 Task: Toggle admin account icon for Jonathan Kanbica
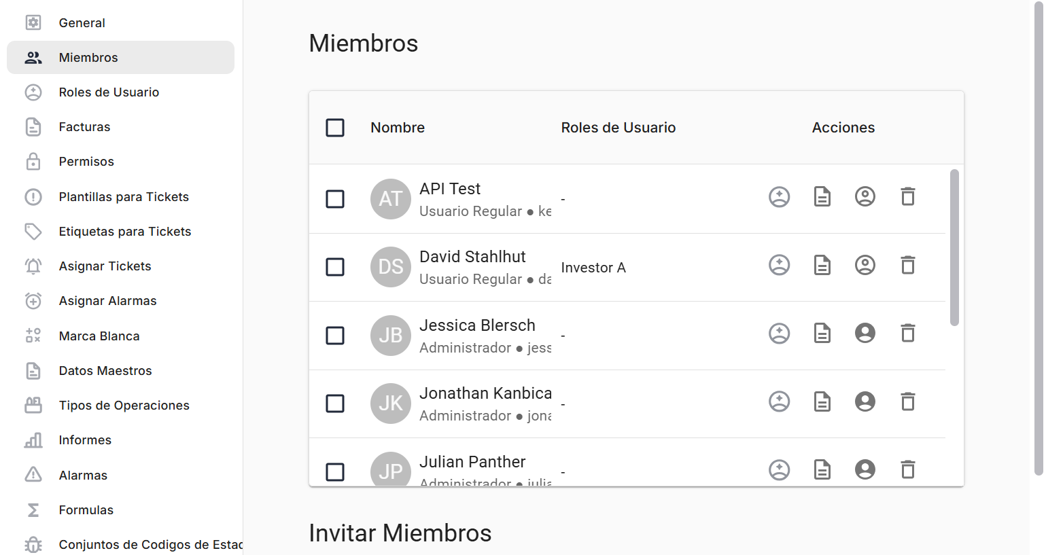point(865,401)
